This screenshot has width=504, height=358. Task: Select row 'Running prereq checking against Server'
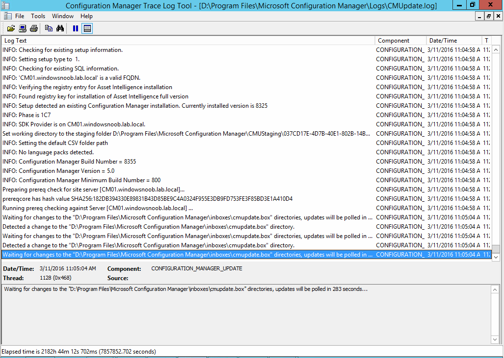pyautogui.click(x=246, y=208)
